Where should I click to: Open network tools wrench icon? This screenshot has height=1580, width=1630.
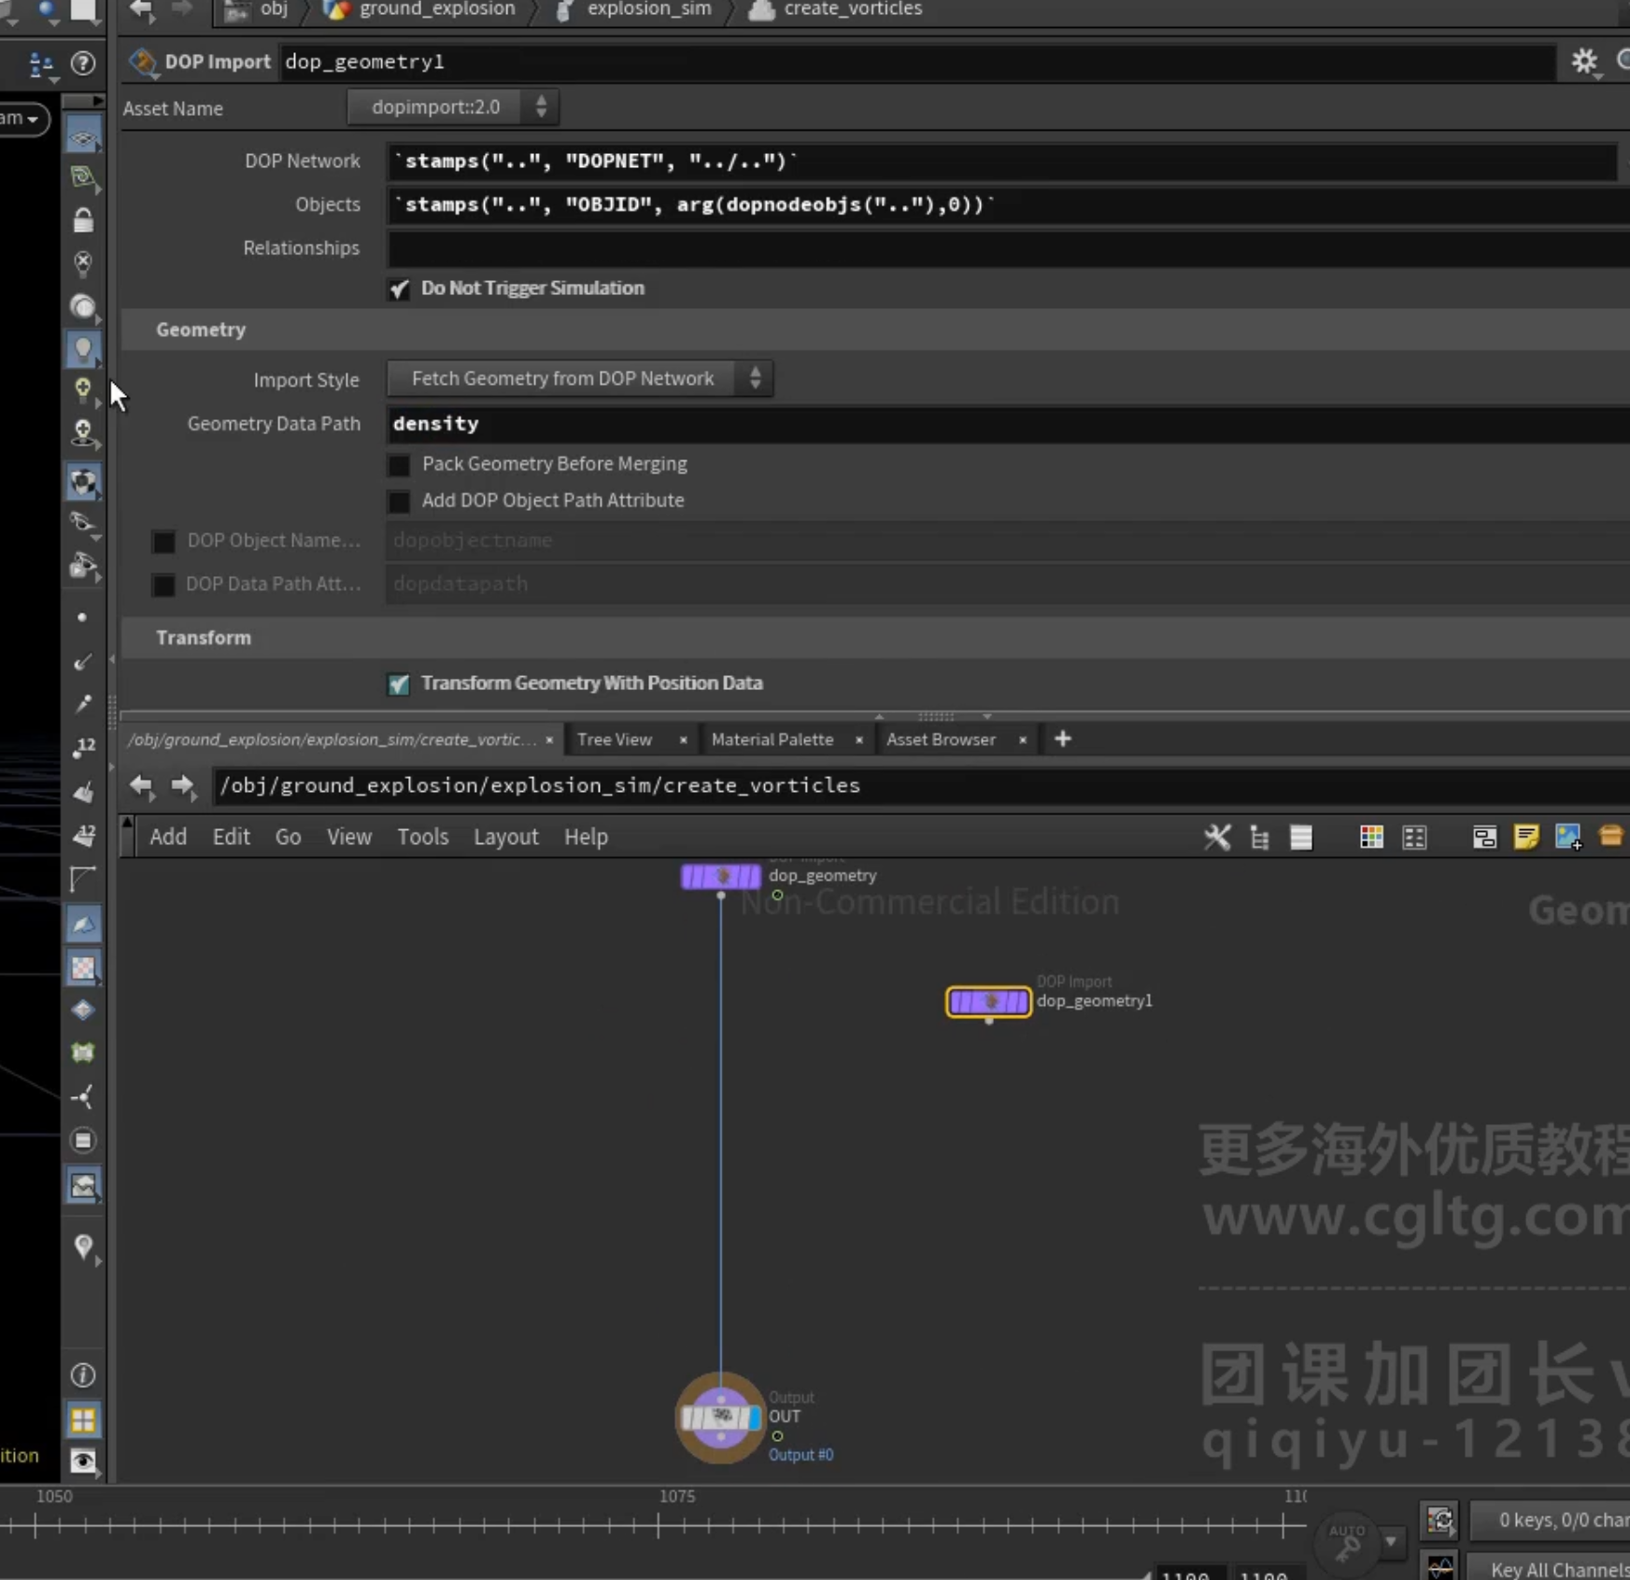pos(1217,837)
